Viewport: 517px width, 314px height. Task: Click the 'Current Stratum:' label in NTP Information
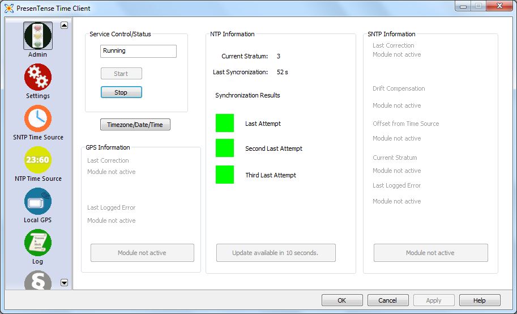[245, 56]
